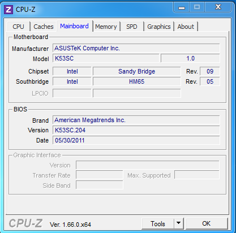Minimize the CPU-Z window
Image resolution: width=236 pixels, height=233 pixels.
(182, 7)
